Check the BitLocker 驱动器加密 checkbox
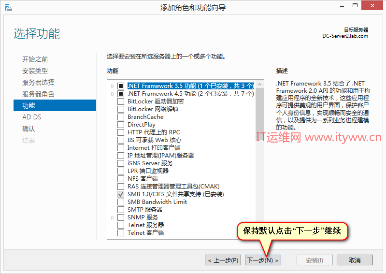The height and width of the screenshot is (274, 386). click(x=121, y=101)
